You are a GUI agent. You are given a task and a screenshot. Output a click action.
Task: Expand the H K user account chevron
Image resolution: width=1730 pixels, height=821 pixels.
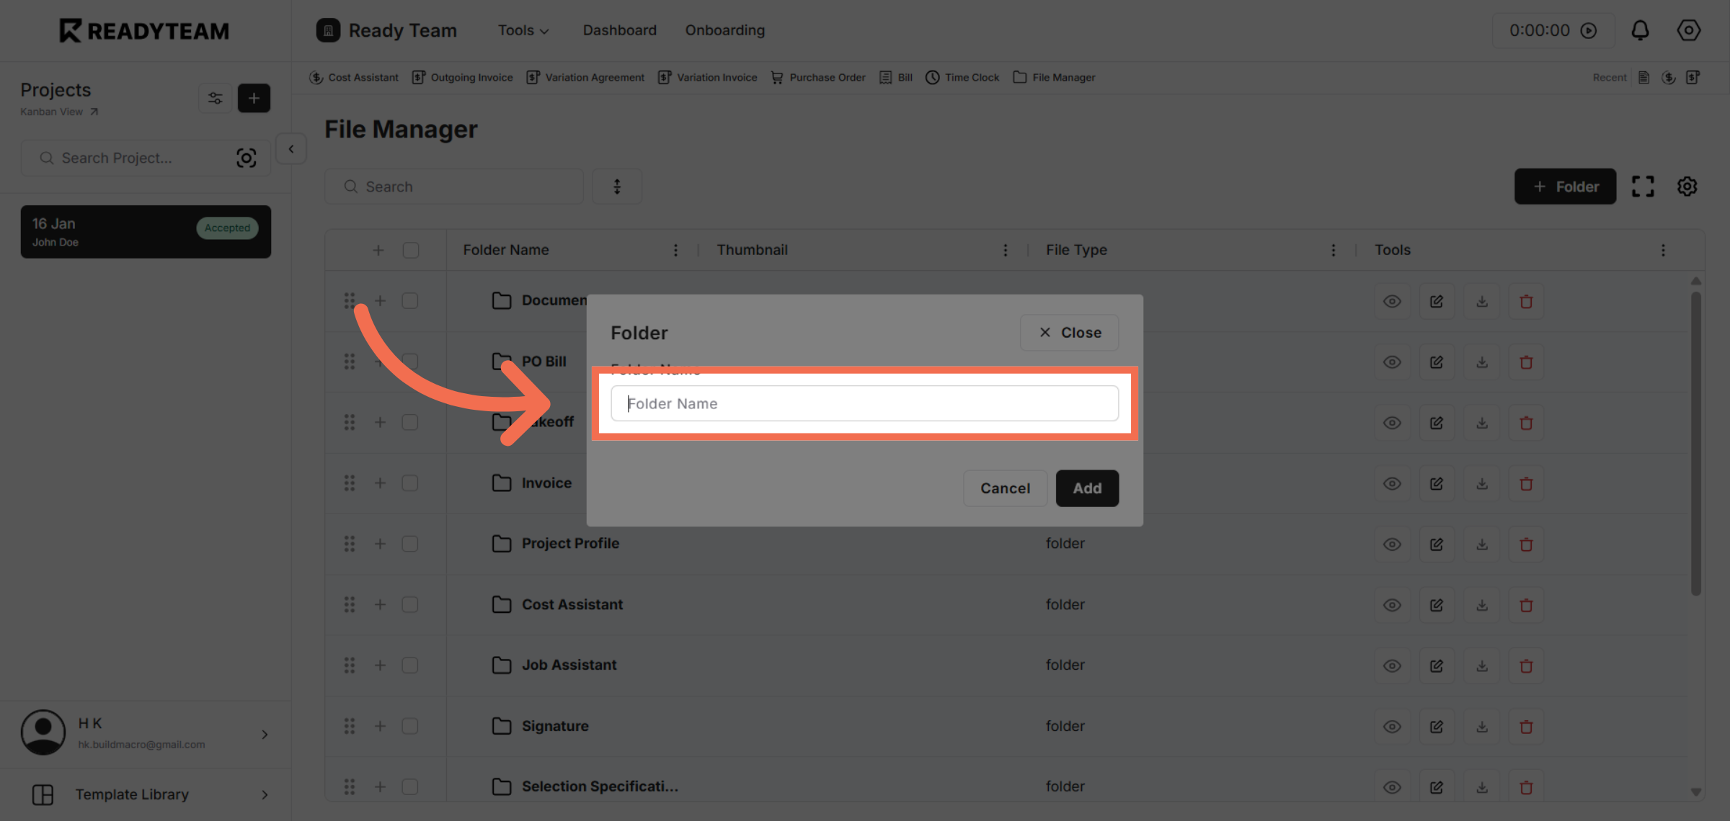coord(265,734)
